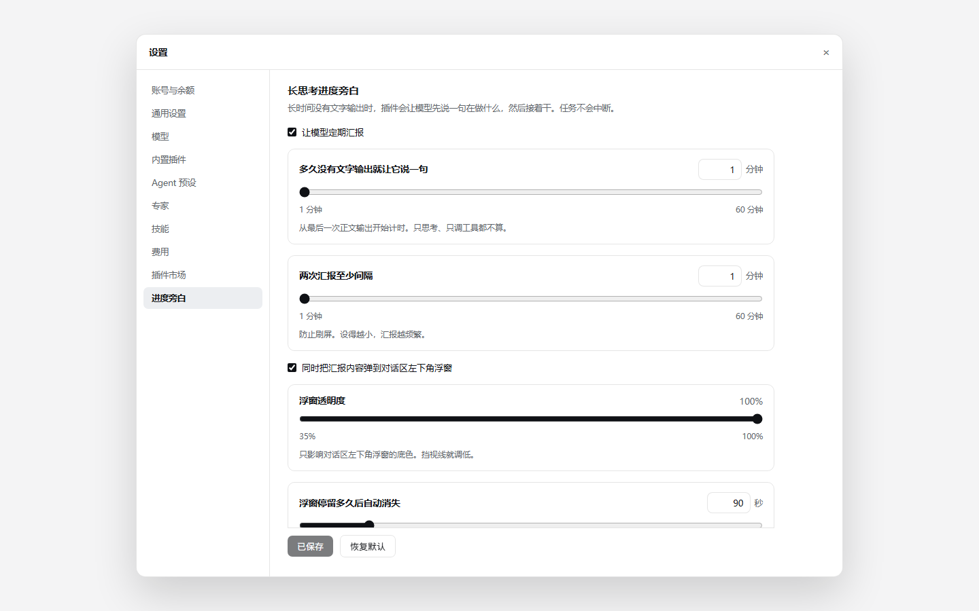979x611 pixels.
Task: Close the 设置 dialog with the X
Action: 826,53
